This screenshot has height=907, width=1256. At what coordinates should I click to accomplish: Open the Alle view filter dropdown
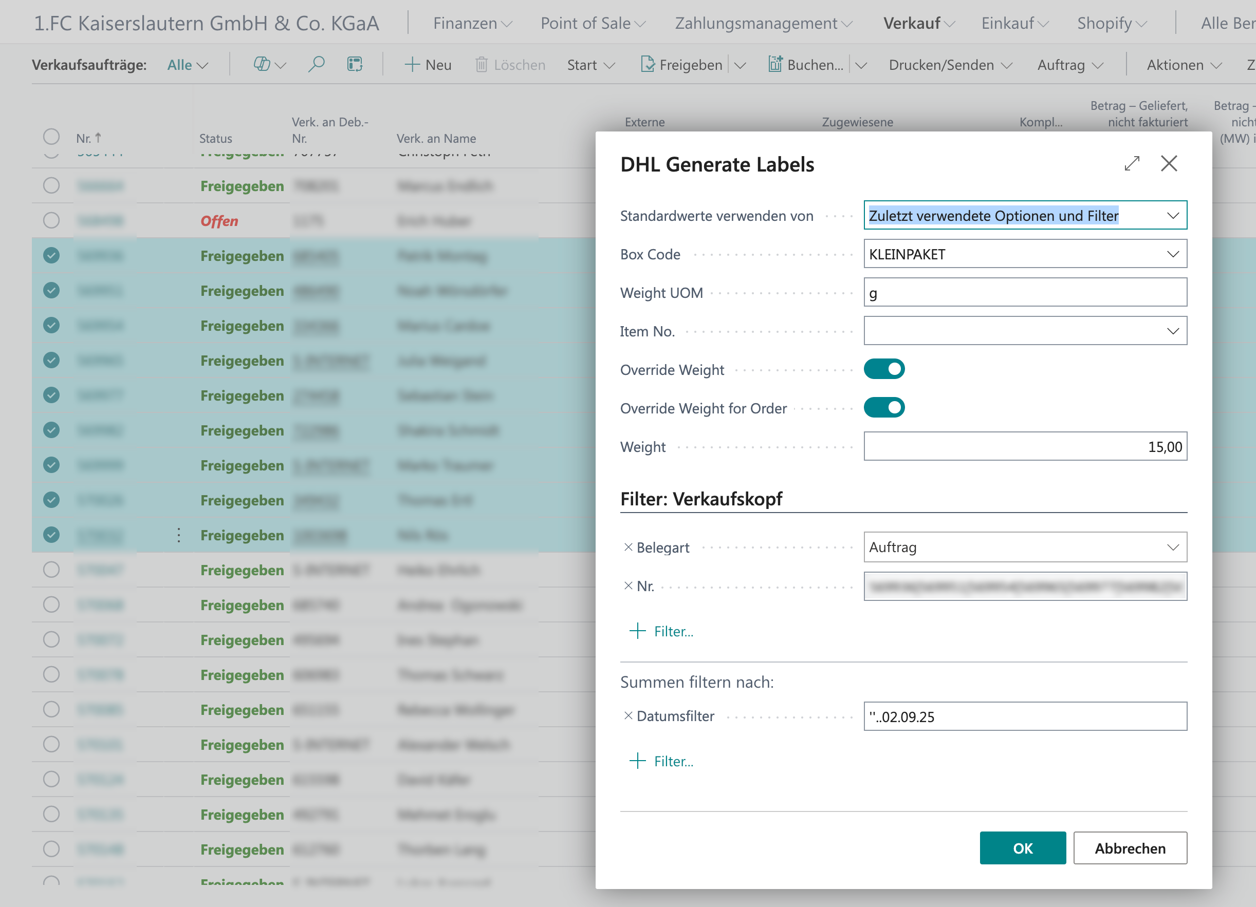188,65
